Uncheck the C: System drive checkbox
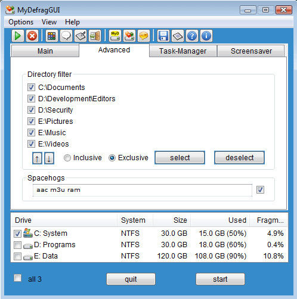 point(17,233)
